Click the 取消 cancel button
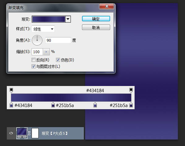The height and width of the screenshot is (146, 185). (96, 27)
